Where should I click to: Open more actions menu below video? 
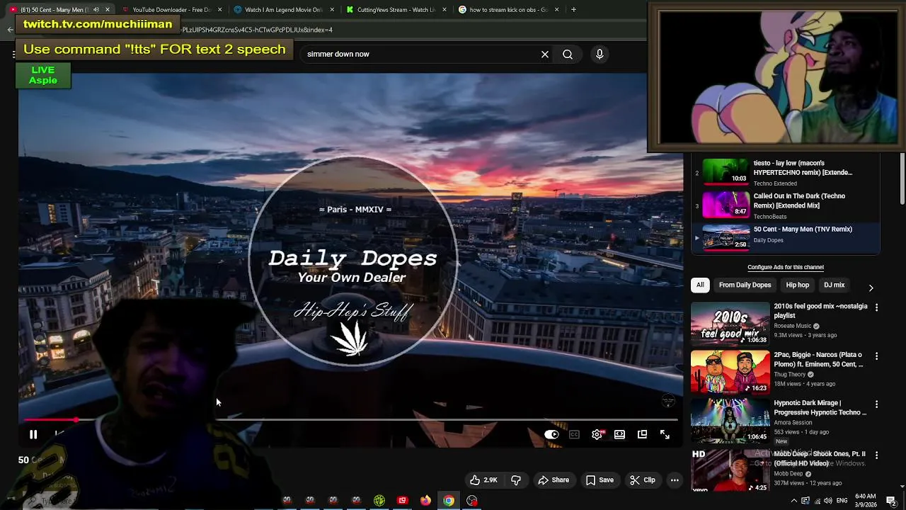(x=675, y=480)
